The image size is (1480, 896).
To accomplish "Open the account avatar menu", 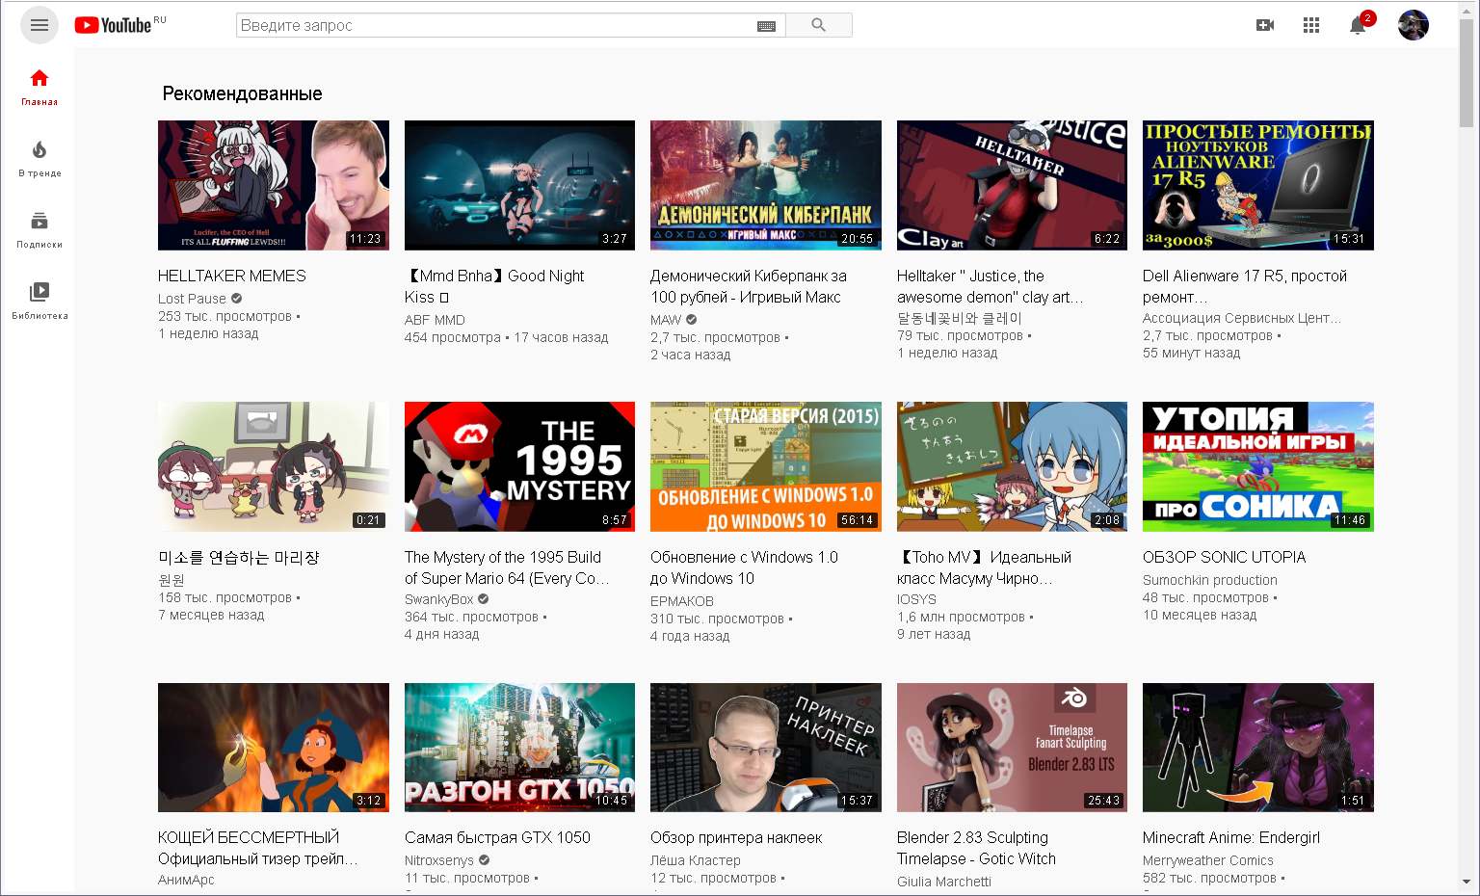I will coord(1414,25).
